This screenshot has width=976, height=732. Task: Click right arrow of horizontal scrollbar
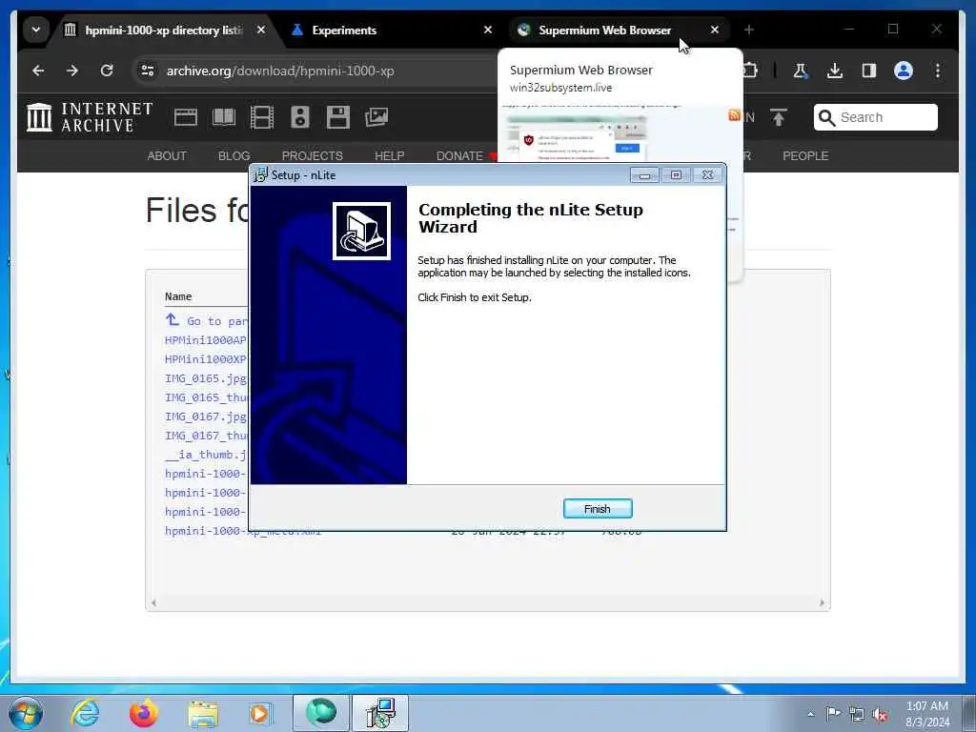(x=823, y=602)
